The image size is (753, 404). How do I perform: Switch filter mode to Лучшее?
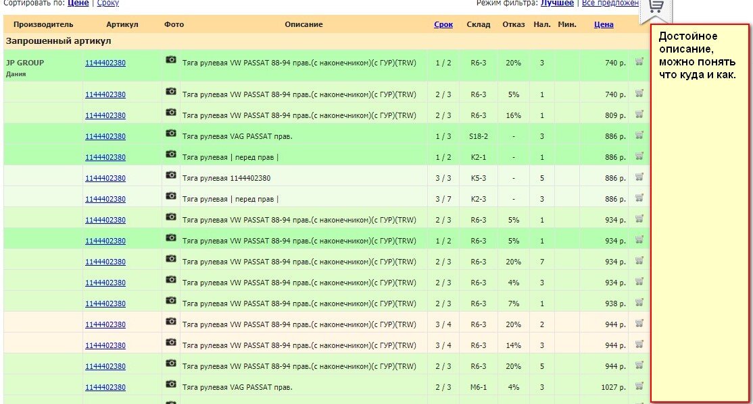point(557,3)
